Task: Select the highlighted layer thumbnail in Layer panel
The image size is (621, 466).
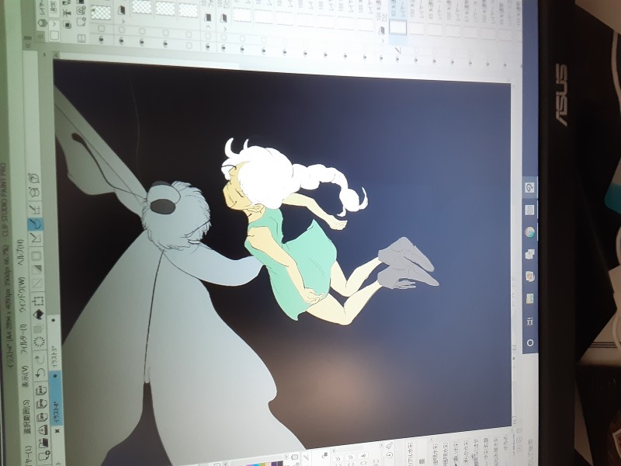Action: [397, 27]
